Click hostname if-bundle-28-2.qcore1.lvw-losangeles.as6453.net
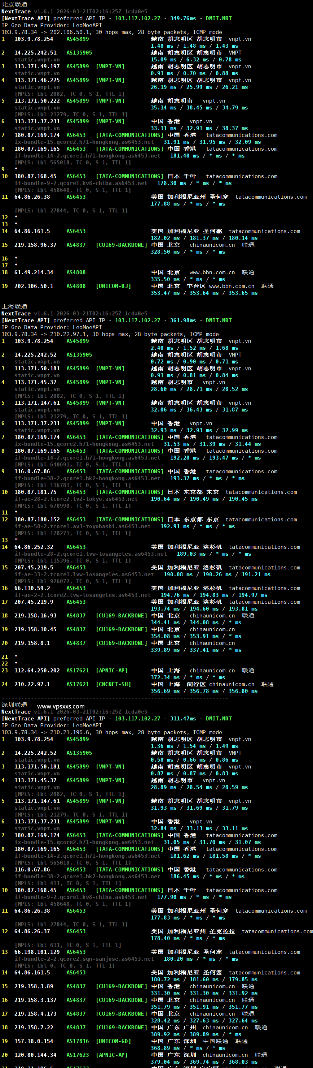 click(x=91, y=554)
